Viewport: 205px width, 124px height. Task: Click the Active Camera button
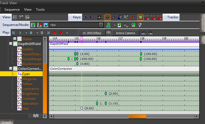(125, 33)
